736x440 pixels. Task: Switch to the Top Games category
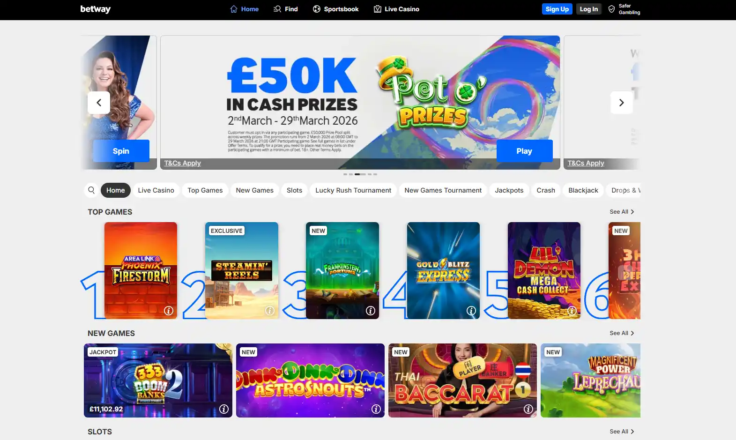[x=205, y=190]
